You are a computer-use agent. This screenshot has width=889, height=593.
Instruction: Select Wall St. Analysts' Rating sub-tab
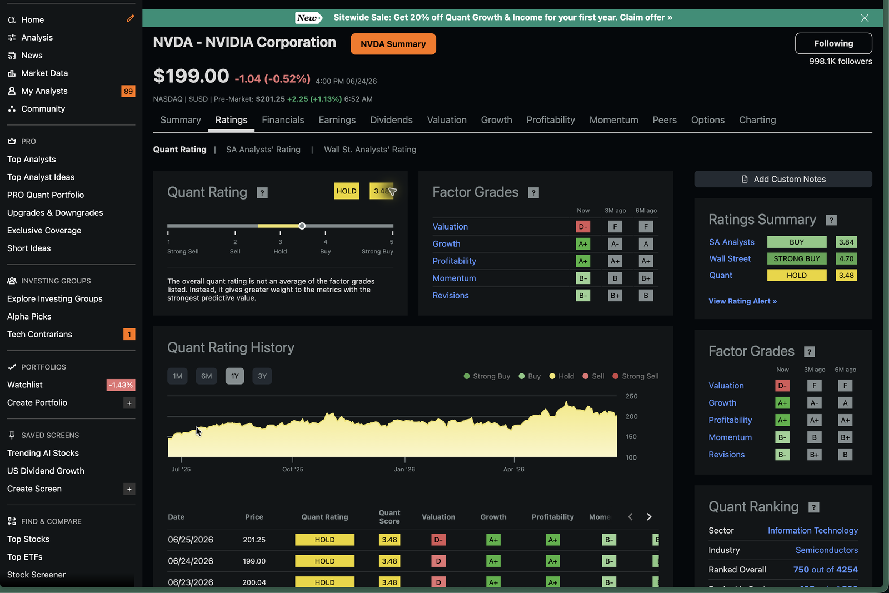point(370,150)
